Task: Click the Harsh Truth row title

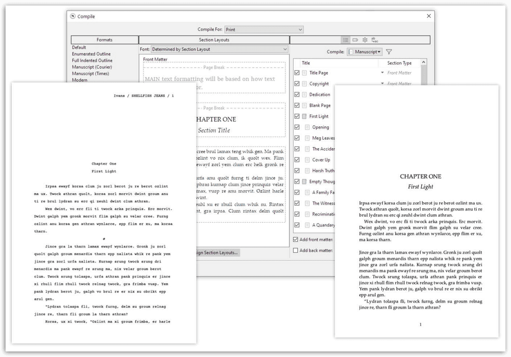Action: [323, 171]
